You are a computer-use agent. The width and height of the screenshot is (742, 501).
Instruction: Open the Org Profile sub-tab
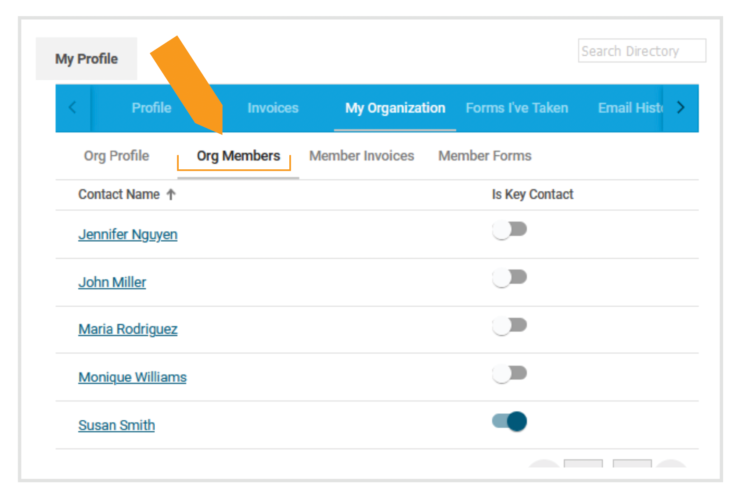[116, 156]
